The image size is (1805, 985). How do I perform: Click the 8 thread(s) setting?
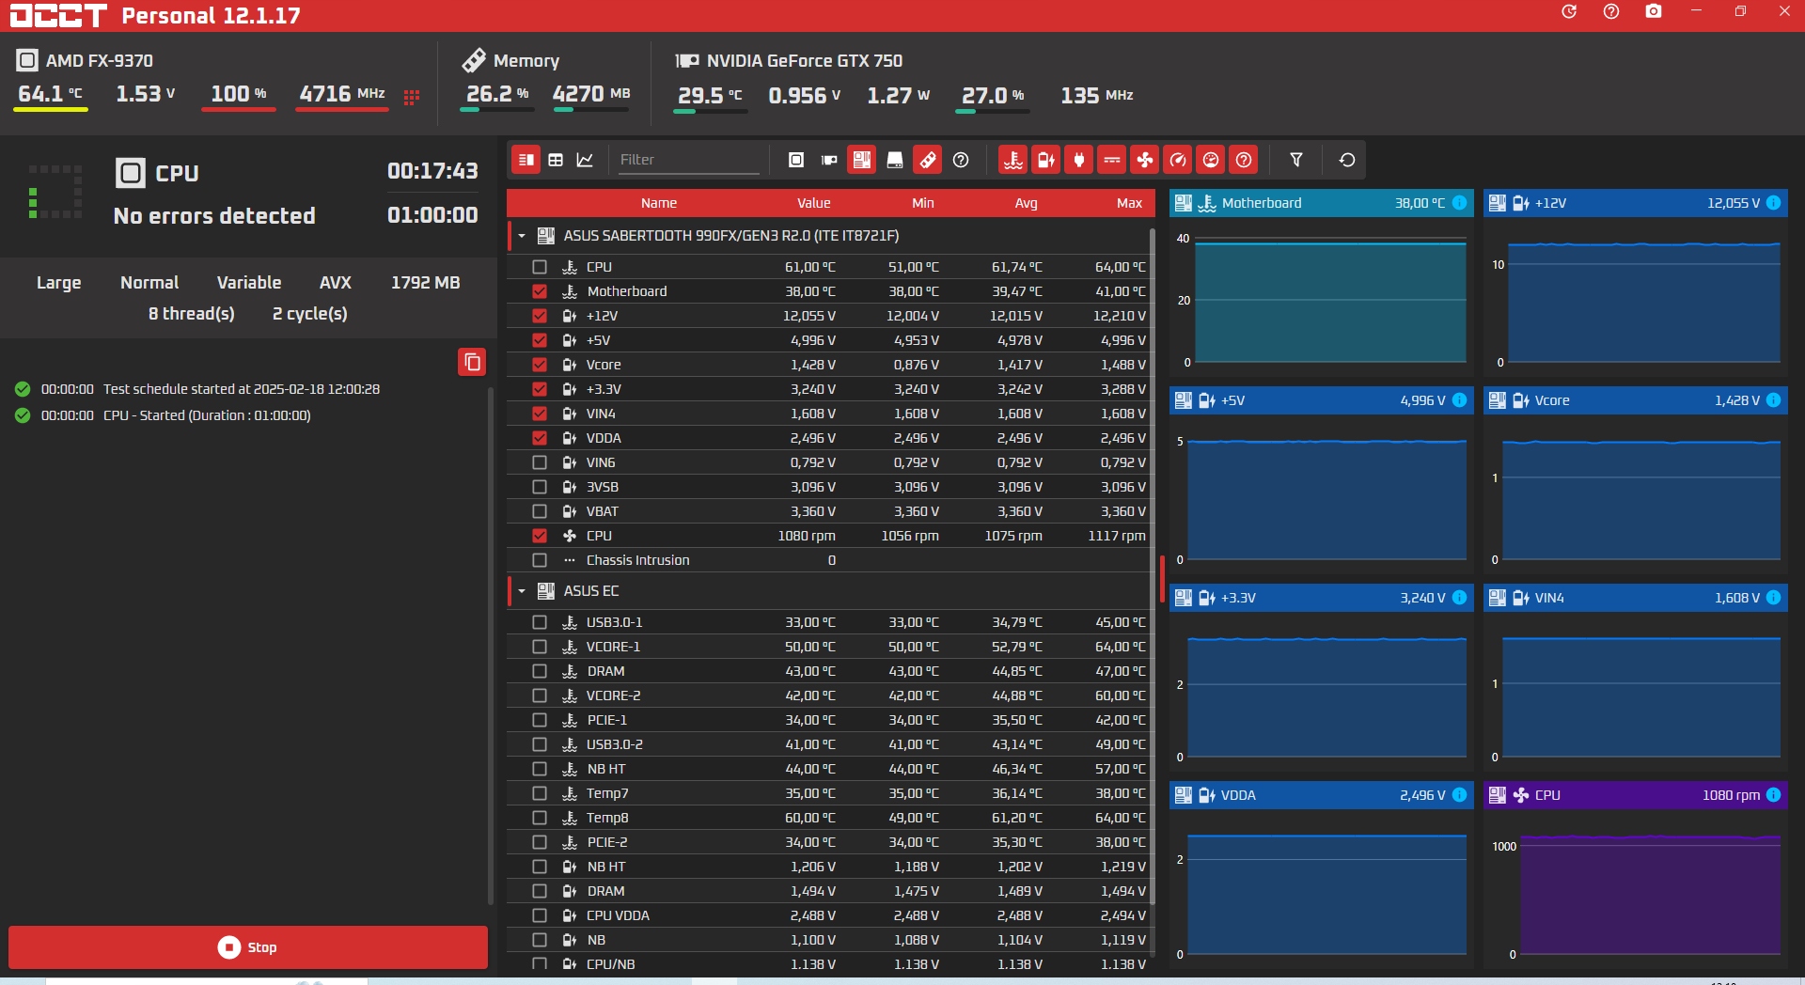click(192, 314)
